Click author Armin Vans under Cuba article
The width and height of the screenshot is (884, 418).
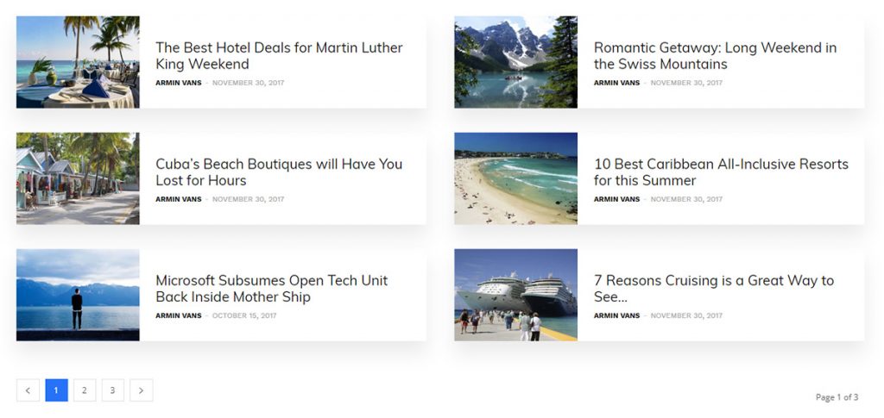tap(178, 199)
